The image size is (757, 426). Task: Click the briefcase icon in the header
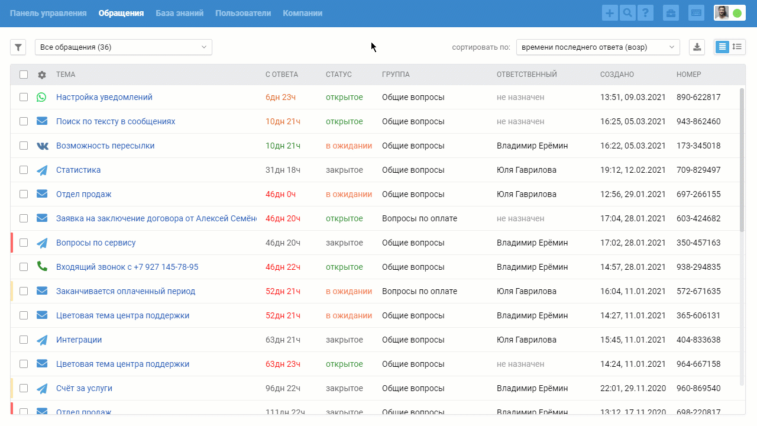click(x=671, y=13)
